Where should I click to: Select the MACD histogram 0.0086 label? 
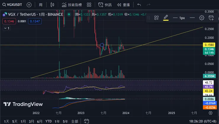[209, 99]
